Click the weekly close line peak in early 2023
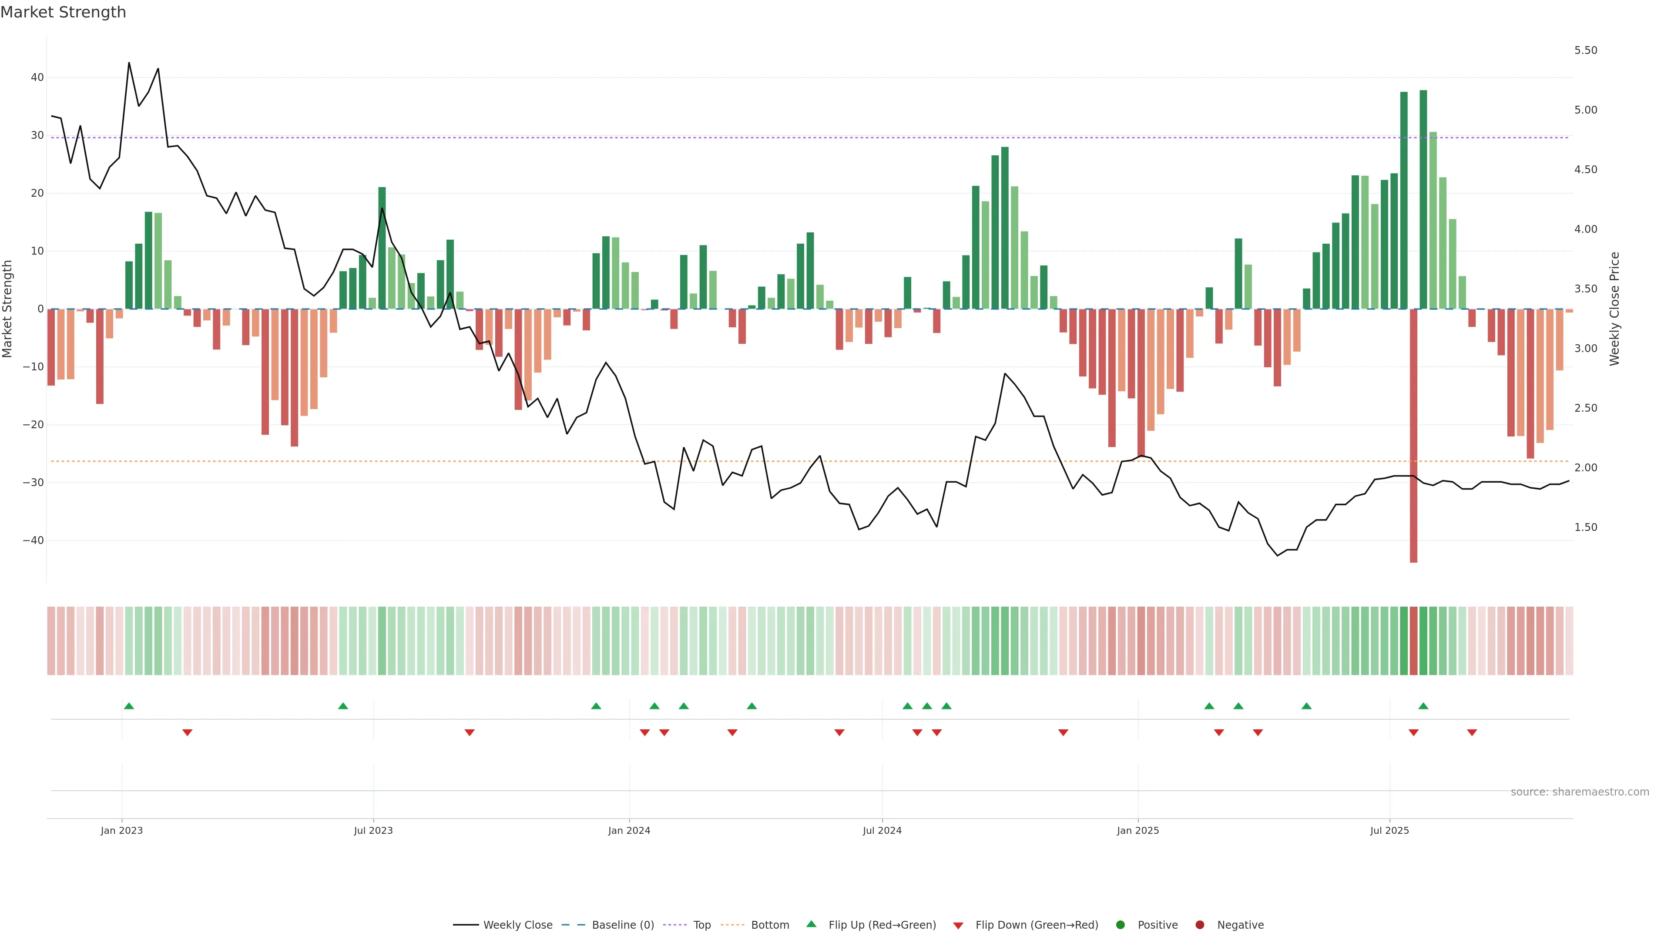 coord(129,63)
